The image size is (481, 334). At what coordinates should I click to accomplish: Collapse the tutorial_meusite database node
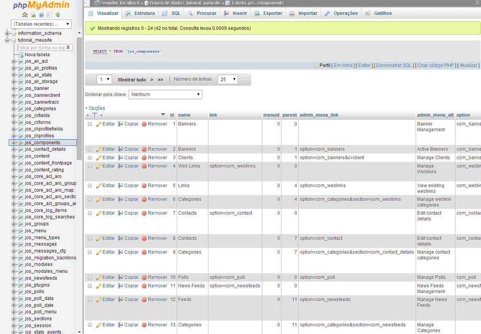point(7,40)
